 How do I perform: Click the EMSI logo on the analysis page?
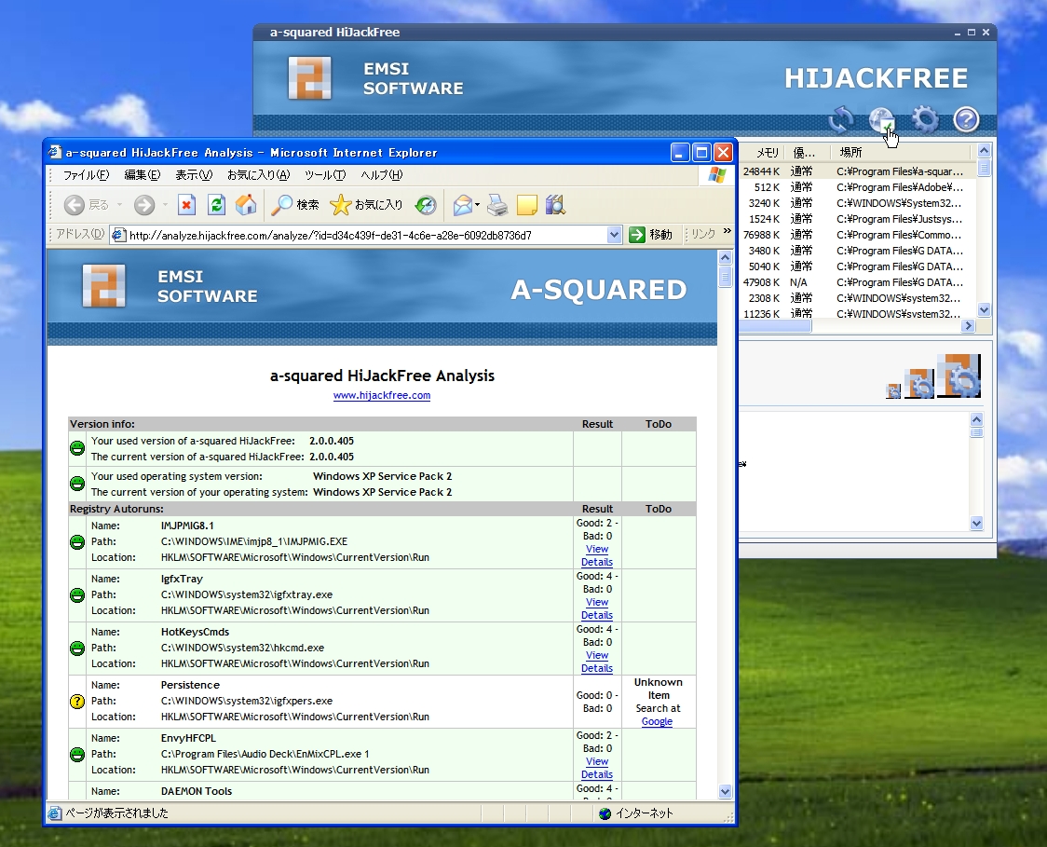point(103,286)
